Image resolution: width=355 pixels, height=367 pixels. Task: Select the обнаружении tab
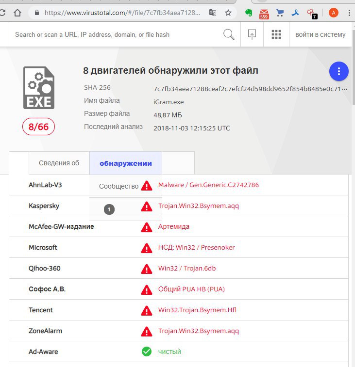(126, 163)
